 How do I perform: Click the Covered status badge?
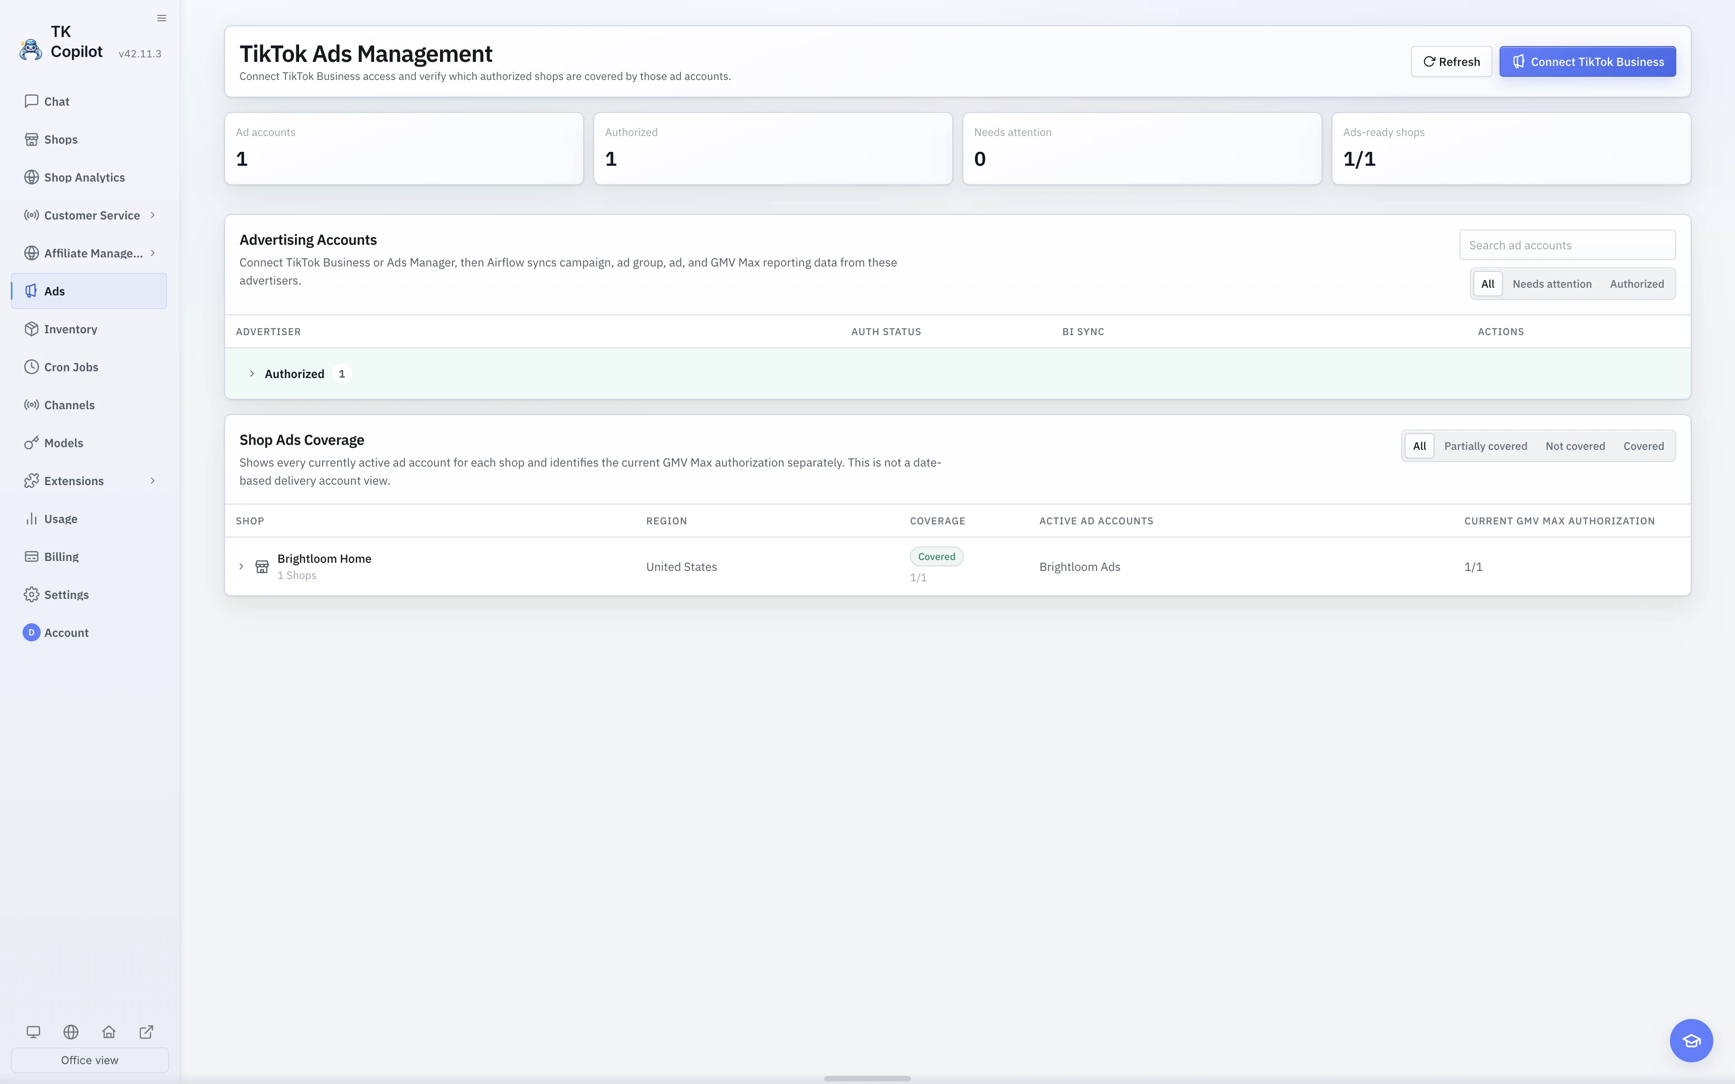click(936, 556)
